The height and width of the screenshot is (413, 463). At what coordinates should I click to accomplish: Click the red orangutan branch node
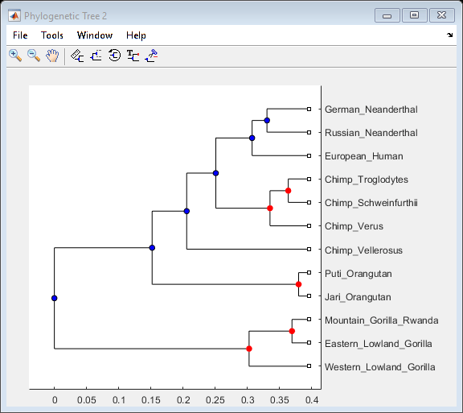(298, 284)
